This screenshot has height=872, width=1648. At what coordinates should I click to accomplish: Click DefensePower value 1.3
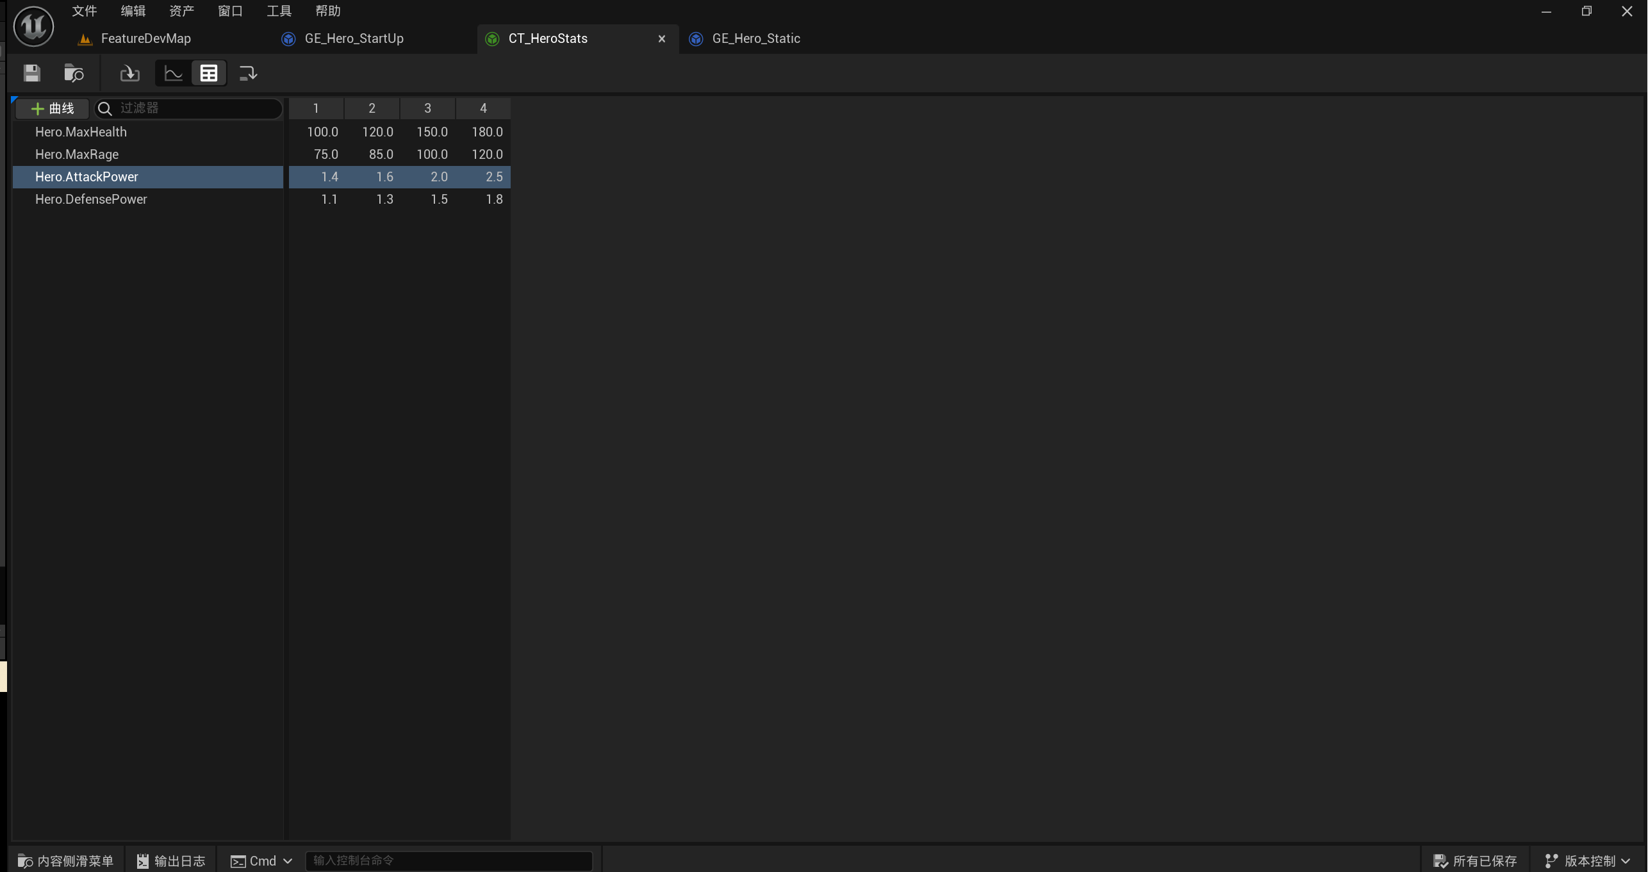pos(384,199)
